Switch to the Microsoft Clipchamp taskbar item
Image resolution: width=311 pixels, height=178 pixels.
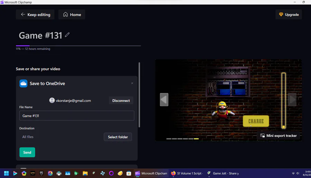point(151,173)
